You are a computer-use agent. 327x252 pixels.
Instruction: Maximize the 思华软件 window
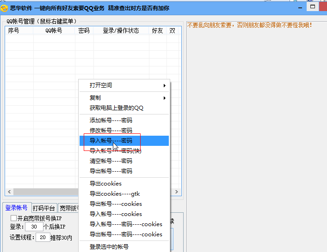point(312,7)
